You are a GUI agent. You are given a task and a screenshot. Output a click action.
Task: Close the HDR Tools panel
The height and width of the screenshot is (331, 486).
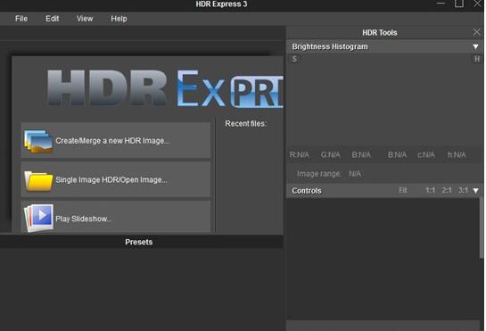(x=476, y=32)
